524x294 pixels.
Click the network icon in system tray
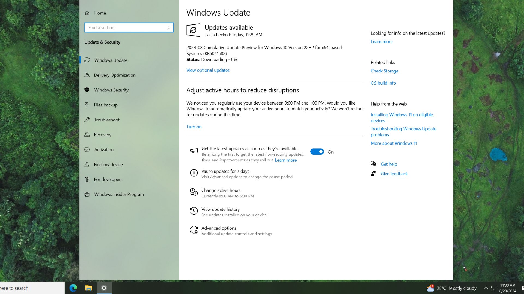(x=494, y=288)
